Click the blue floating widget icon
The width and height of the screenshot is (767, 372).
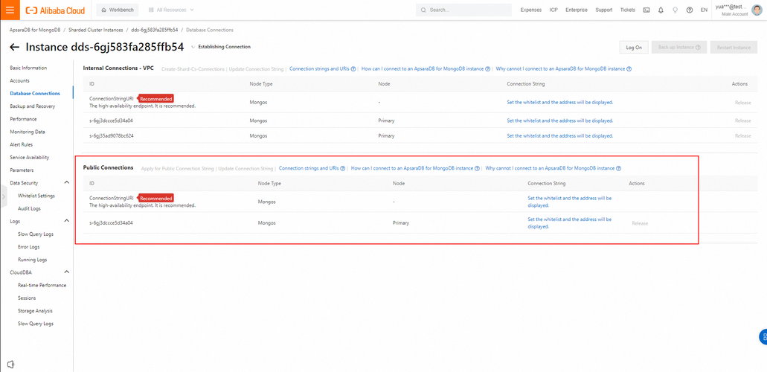coord(763,337)
